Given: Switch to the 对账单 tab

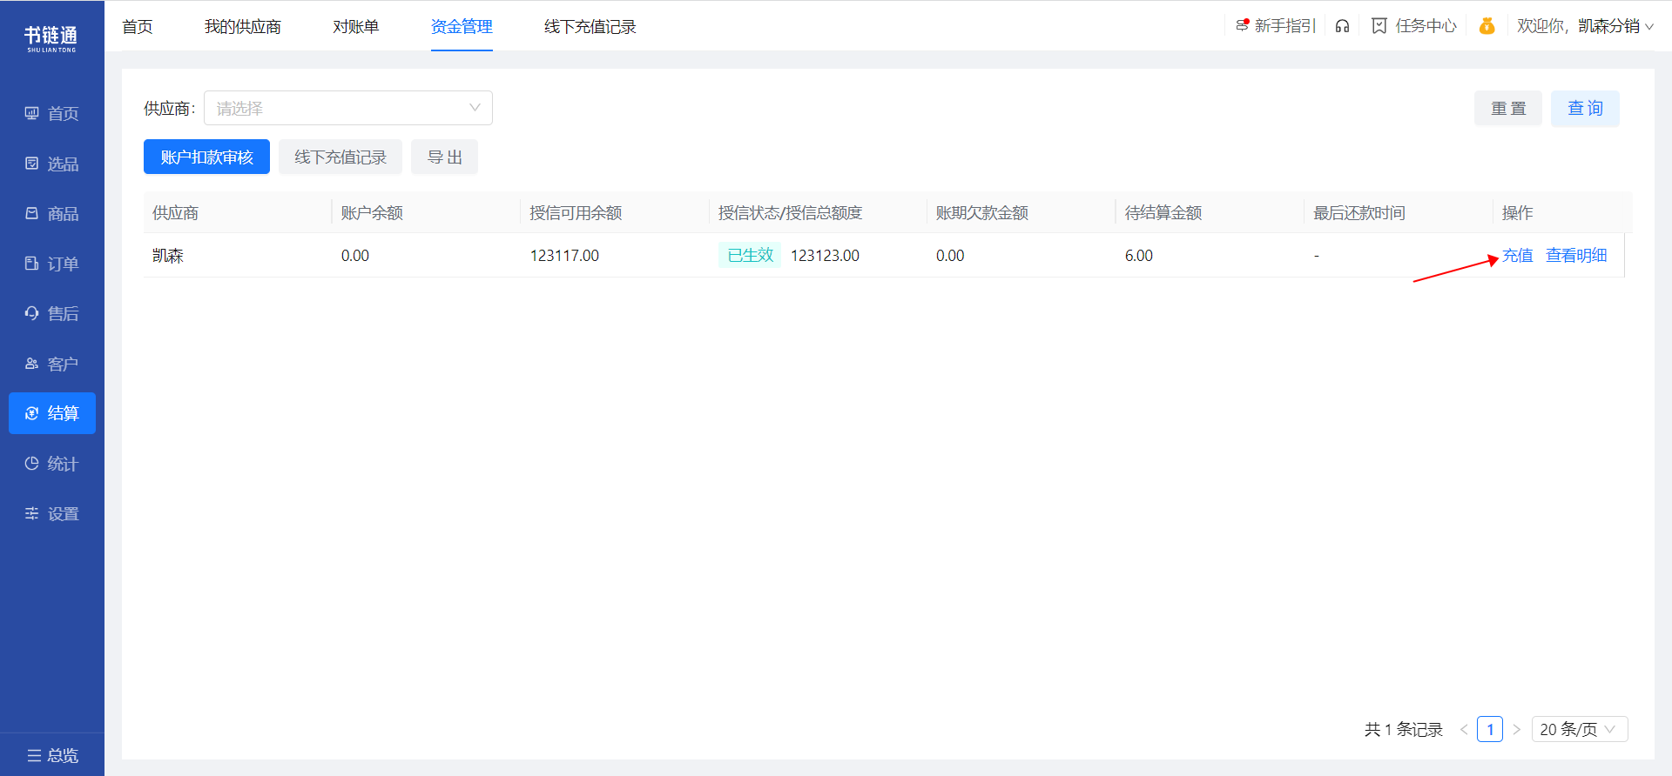Looking at the screenshot, I should pyautogui.click(x=356, y=27).
